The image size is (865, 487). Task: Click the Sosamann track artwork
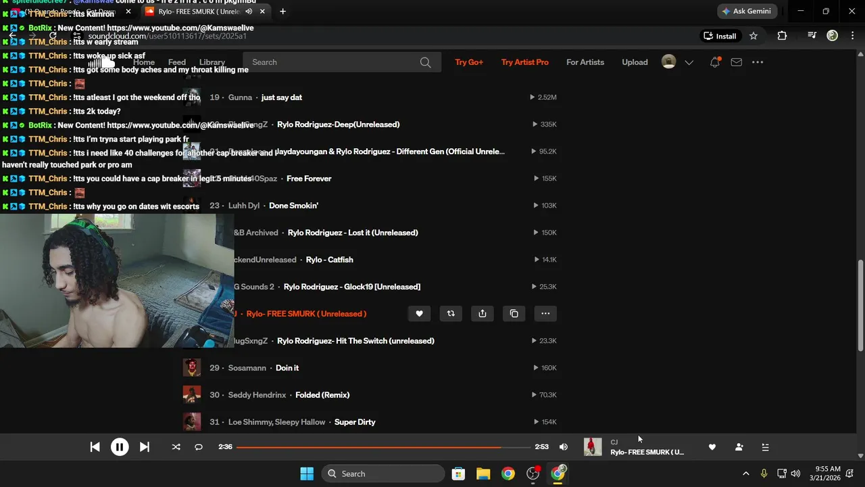click(192, 368)
